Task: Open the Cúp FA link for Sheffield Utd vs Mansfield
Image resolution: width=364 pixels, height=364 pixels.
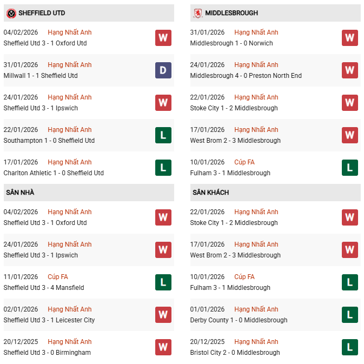Action: (x=58, y=277)
